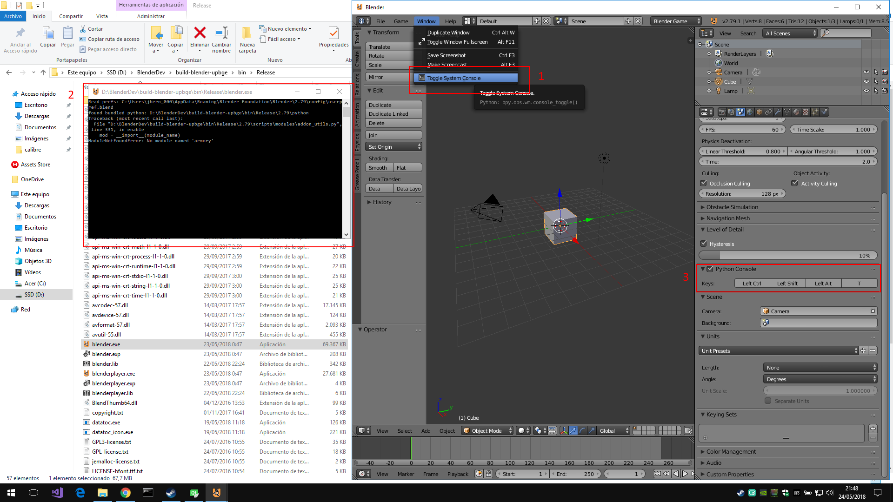Expand the Camera item in the Outliner
This screenshot has width=893, height=502.
709,72
